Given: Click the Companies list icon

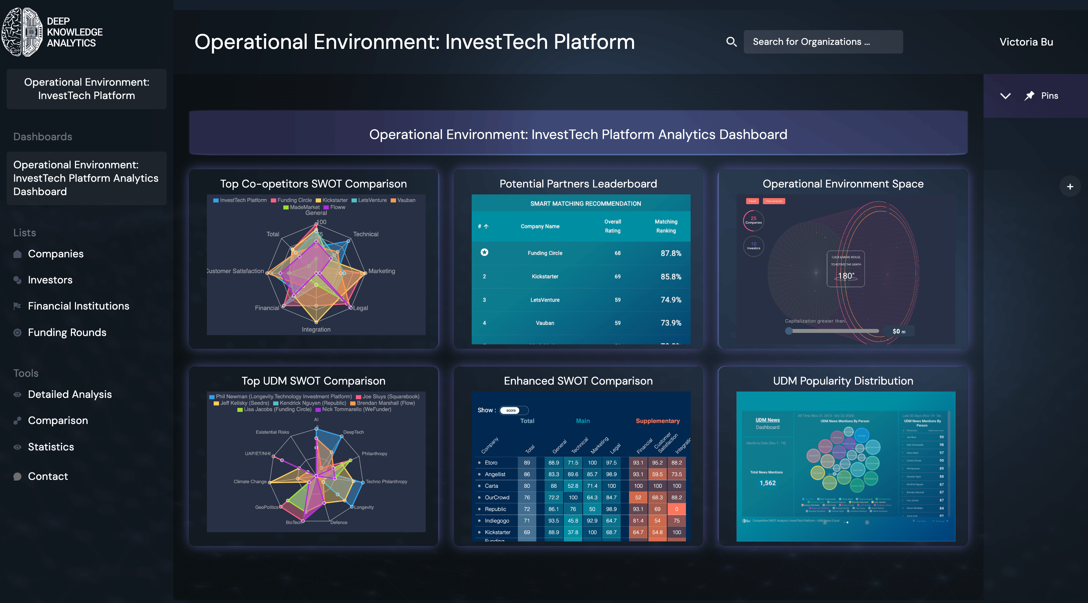Looking at the screenshot, I should [x=17, y=254].
